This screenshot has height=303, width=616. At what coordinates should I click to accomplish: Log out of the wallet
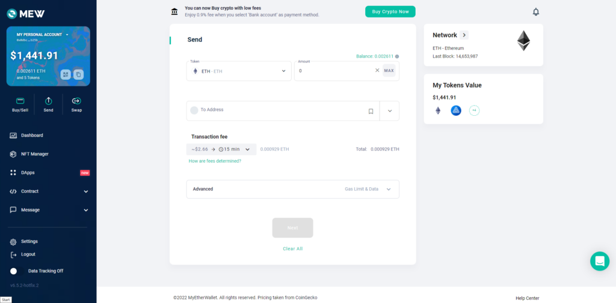tap(23, 254)
